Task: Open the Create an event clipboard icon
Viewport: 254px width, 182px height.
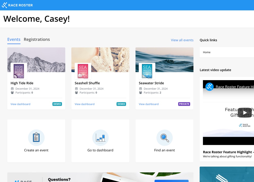Action: 36,138
